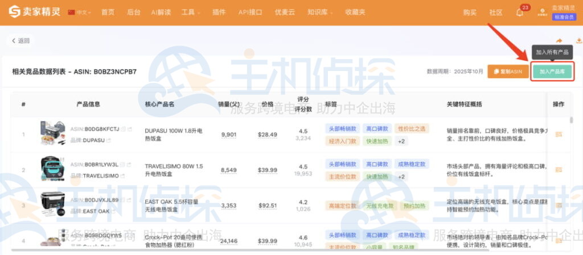Open the notification bell with 23 badge
The image size is (583, 255).
(x=520, y=12)
